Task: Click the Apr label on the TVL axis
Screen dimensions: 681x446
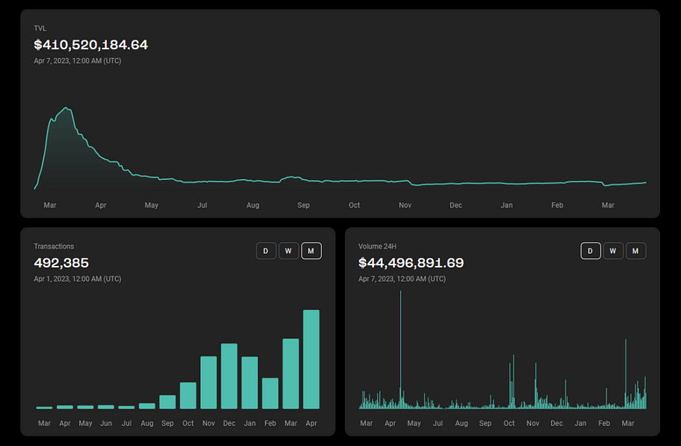Action: pos(101,205)
